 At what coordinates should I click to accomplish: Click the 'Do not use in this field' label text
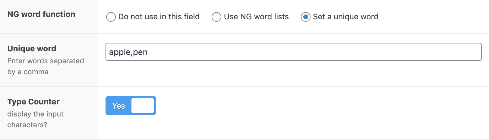click(159, 17)
